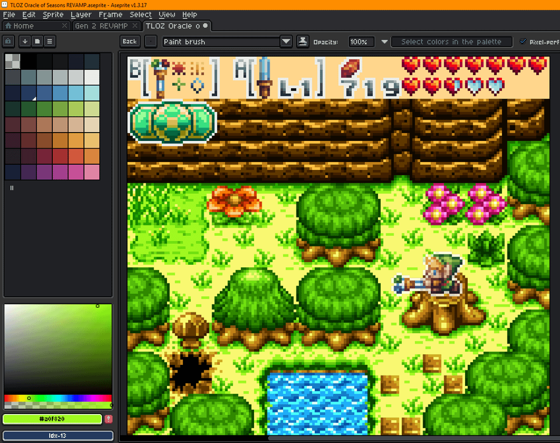
Task: Click the palette edit mode lock icon
Action: click(x=9, y=41)
